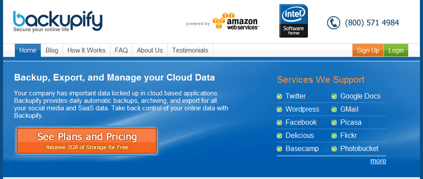Click the Backupify logo

tap(57, 21)
